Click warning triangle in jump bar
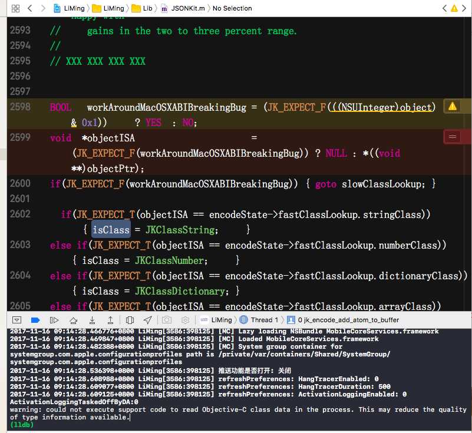Image resolution: width=472 pixels, height=433 pixels. pos(454,8)
